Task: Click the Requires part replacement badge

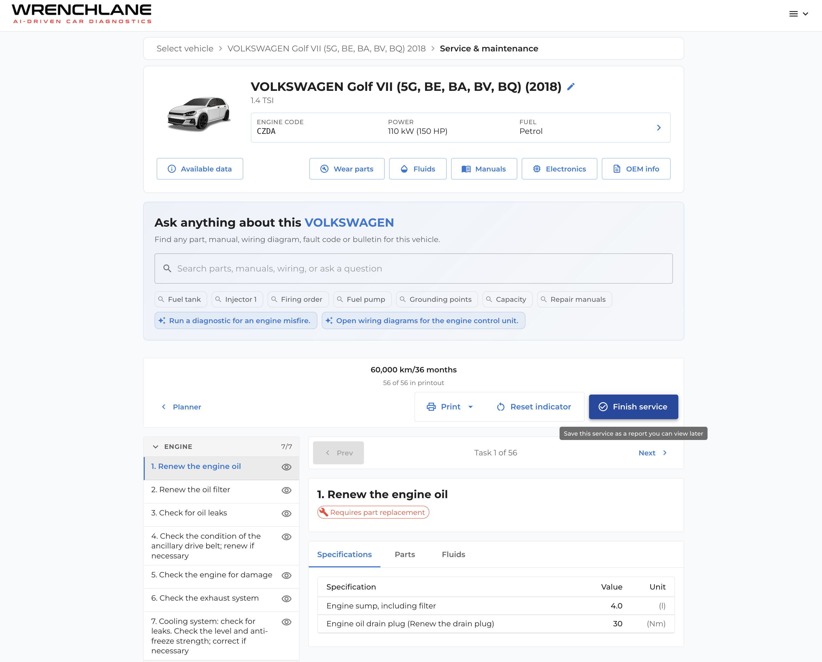Action: pos(373,512)
